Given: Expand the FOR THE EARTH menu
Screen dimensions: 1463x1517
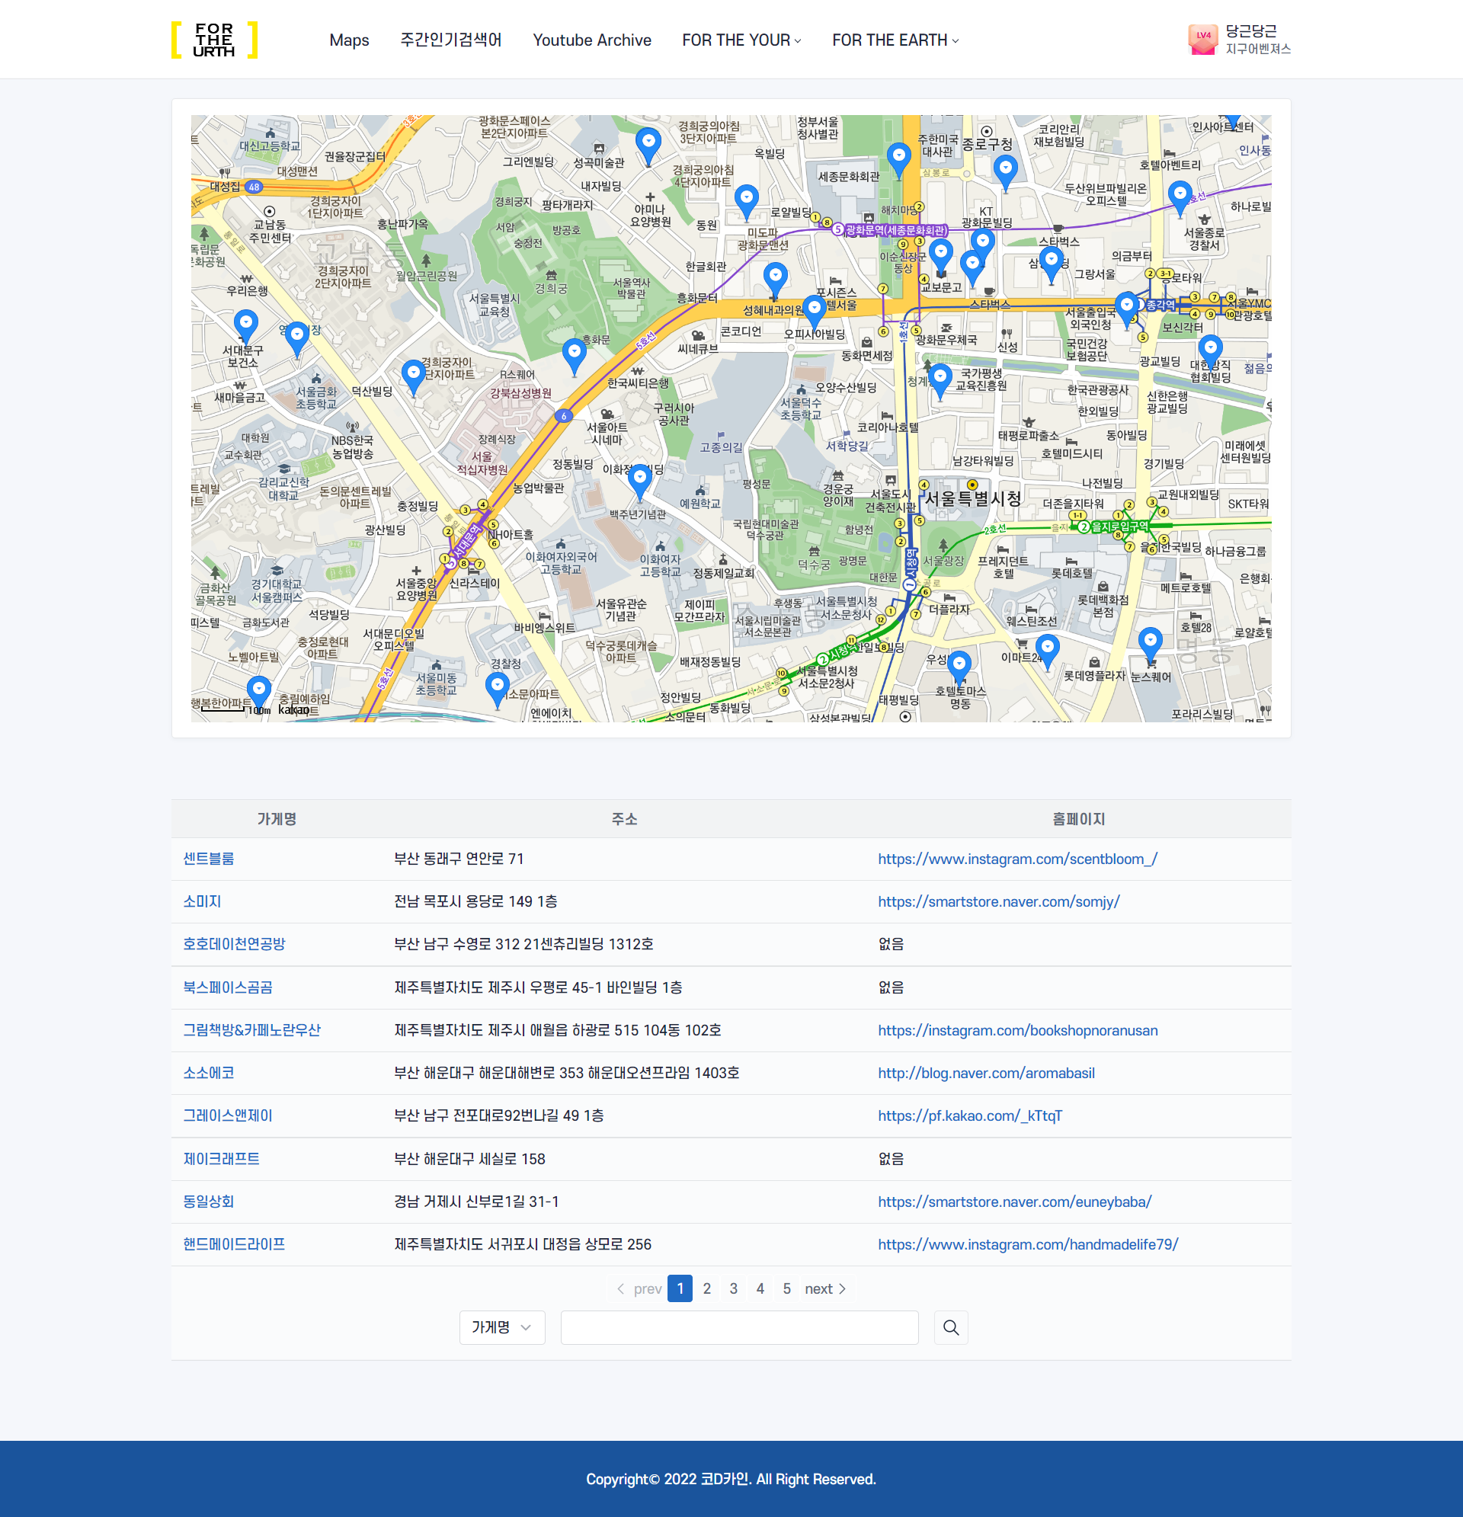Looking at the screenshot, I should pos(895,40).
